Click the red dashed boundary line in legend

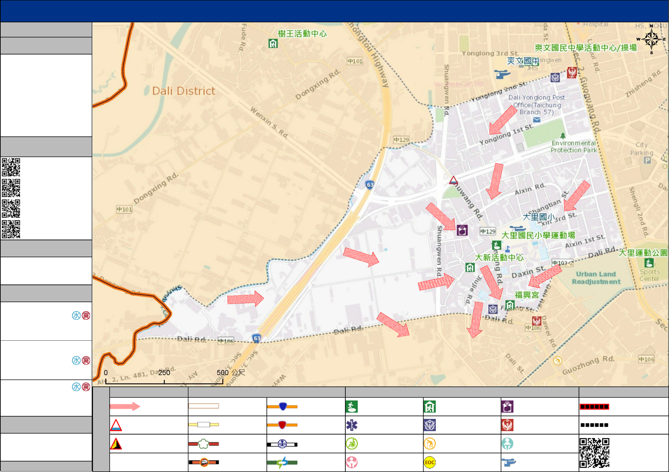[594, 406]
